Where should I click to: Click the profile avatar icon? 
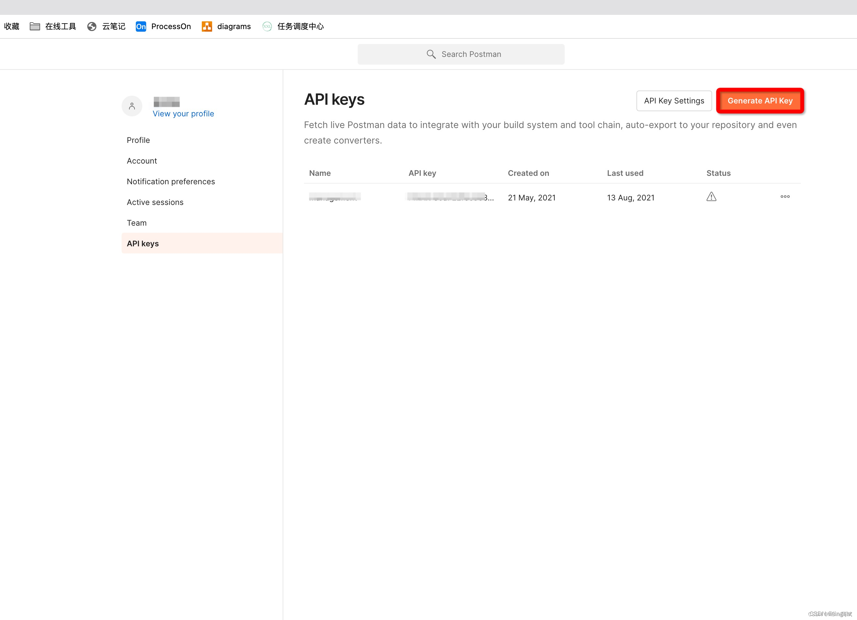[x=132, y=106]
